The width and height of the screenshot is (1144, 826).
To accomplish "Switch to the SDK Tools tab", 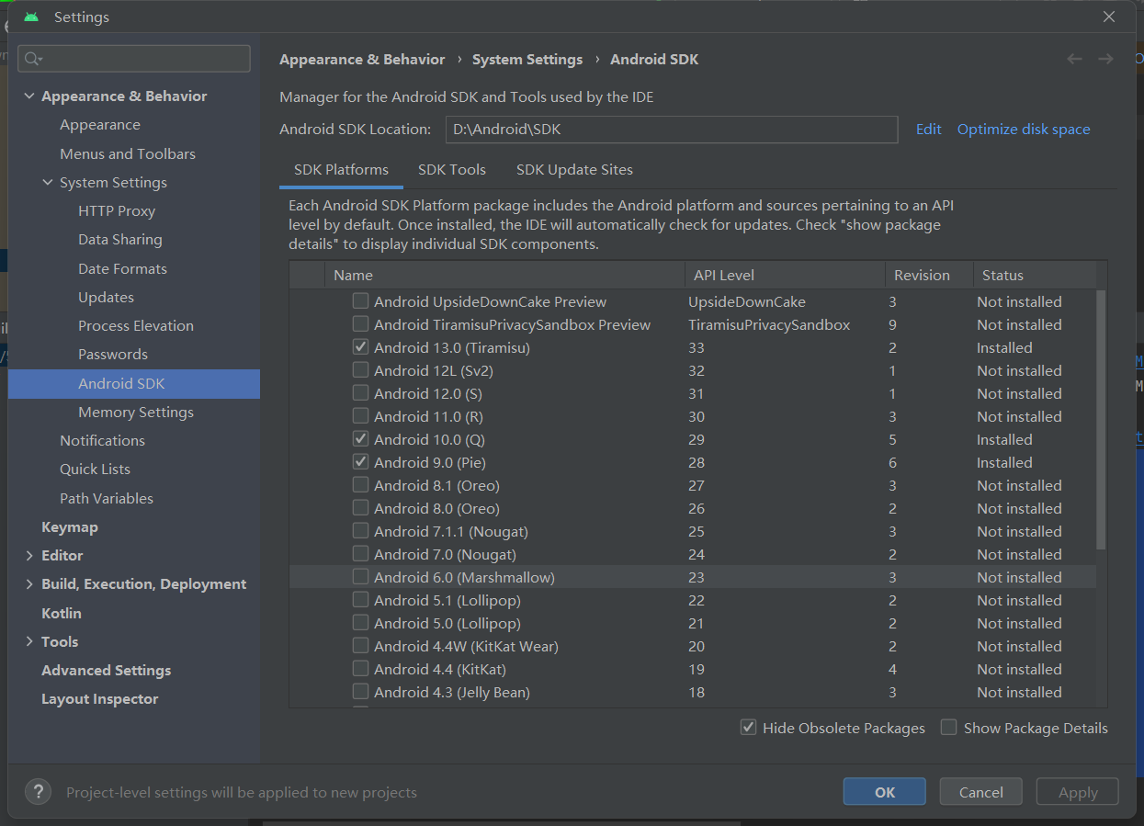I will tap(452, 169).
